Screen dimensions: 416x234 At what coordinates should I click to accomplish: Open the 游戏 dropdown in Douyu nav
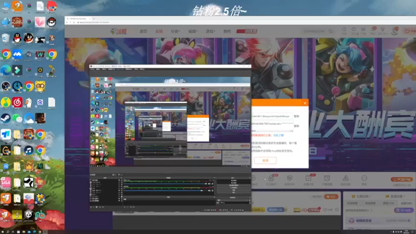point(210,31)
